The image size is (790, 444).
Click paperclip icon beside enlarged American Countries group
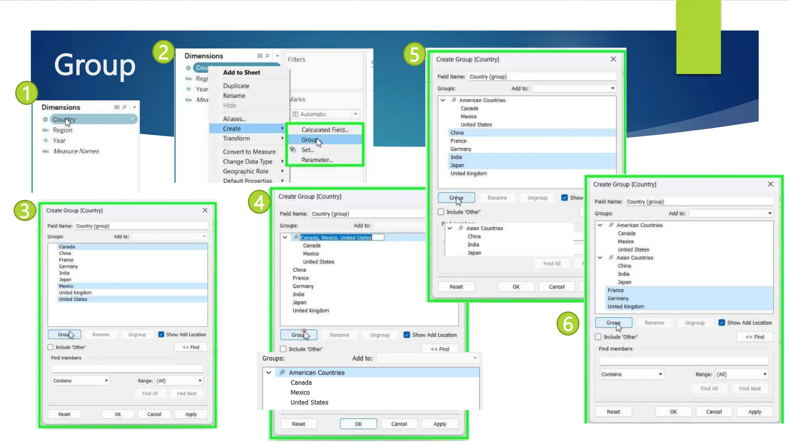pyautogui.click(x=282, y=372)
